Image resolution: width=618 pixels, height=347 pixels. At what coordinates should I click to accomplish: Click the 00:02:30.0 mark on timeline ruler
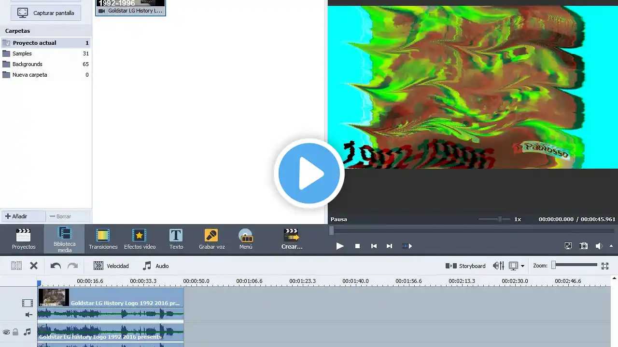pyautogui.click(x=515, y=281)
